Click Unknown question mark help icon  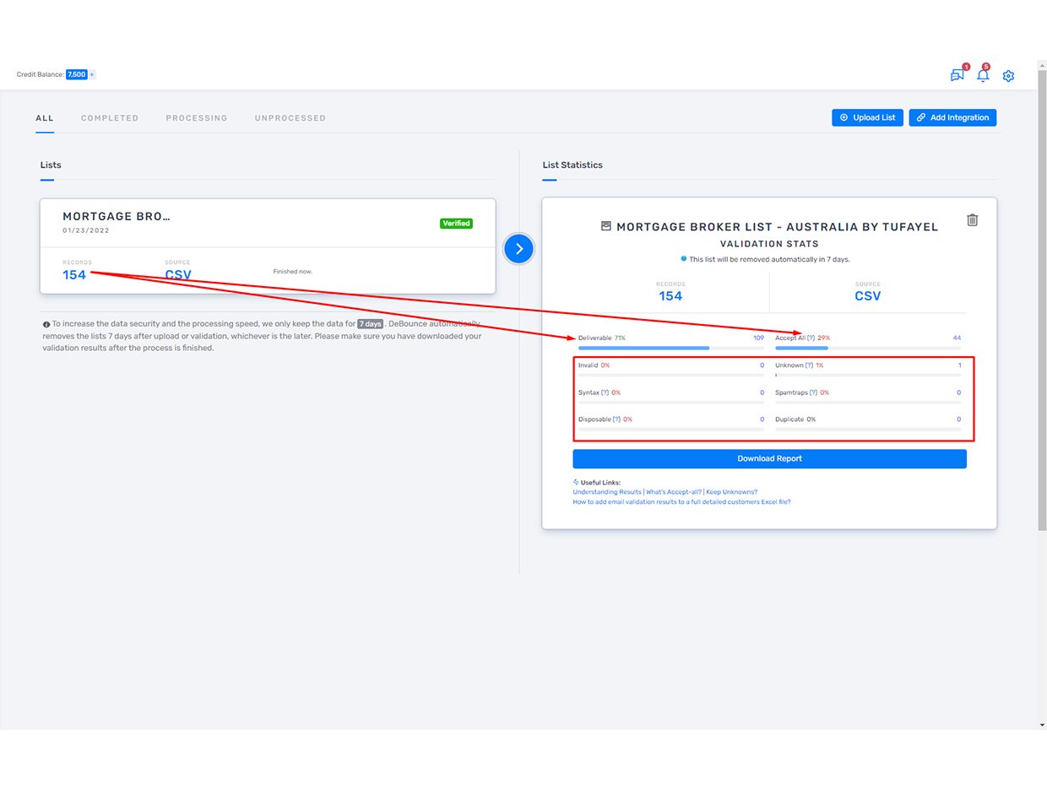pyautogui.click(x=809, y=365)
